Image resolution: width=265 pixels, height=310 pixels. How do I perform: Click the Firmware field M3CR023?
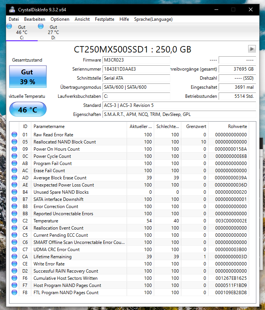click(x=136, y=60)
